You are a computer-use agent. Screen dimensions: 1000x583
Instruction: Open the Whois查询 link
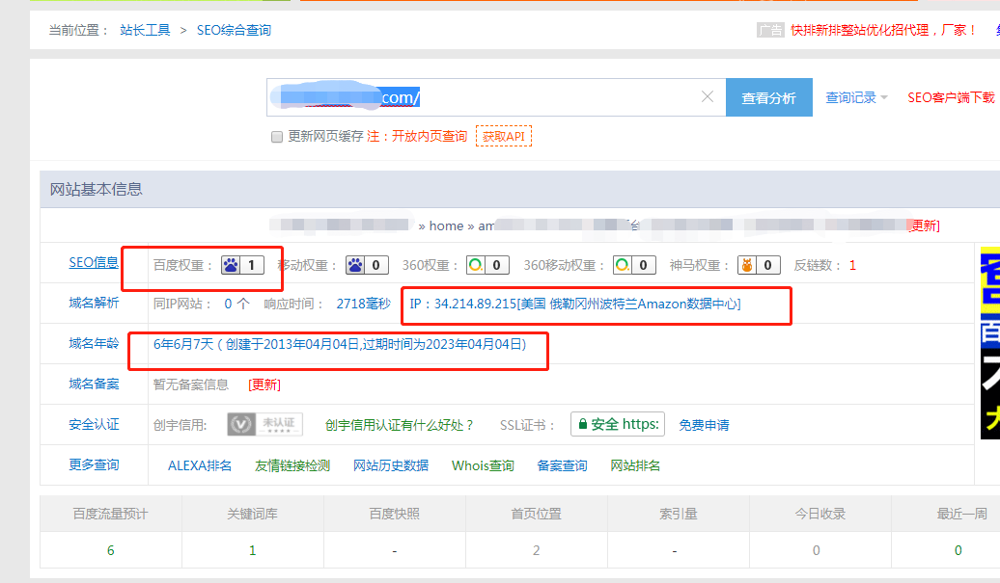coord(483,466)
